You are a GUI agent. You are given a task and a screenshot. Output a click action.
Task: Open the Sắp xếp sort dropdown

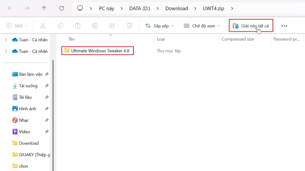click(159, 26)
